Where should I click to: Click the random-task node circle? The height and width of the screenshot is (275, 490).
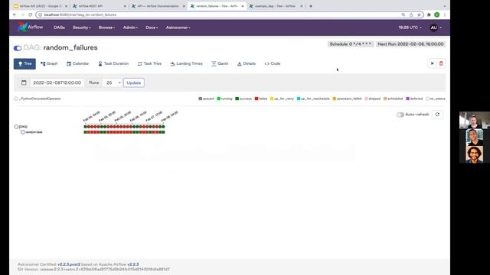[23, 132]
